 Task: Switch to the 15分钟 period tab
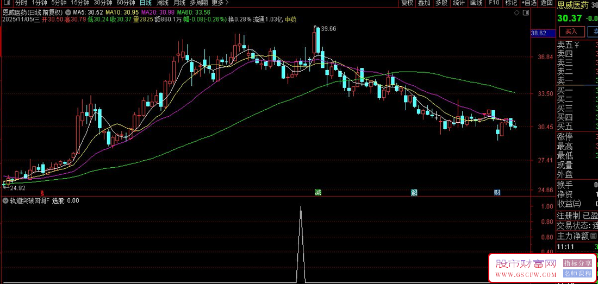pyautogui.click(x=80, y=3)
